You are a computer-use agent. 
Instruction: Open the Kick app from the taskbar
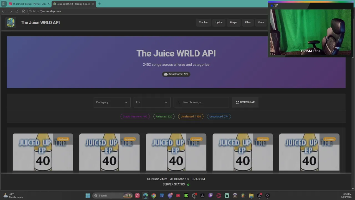point(186,196)
